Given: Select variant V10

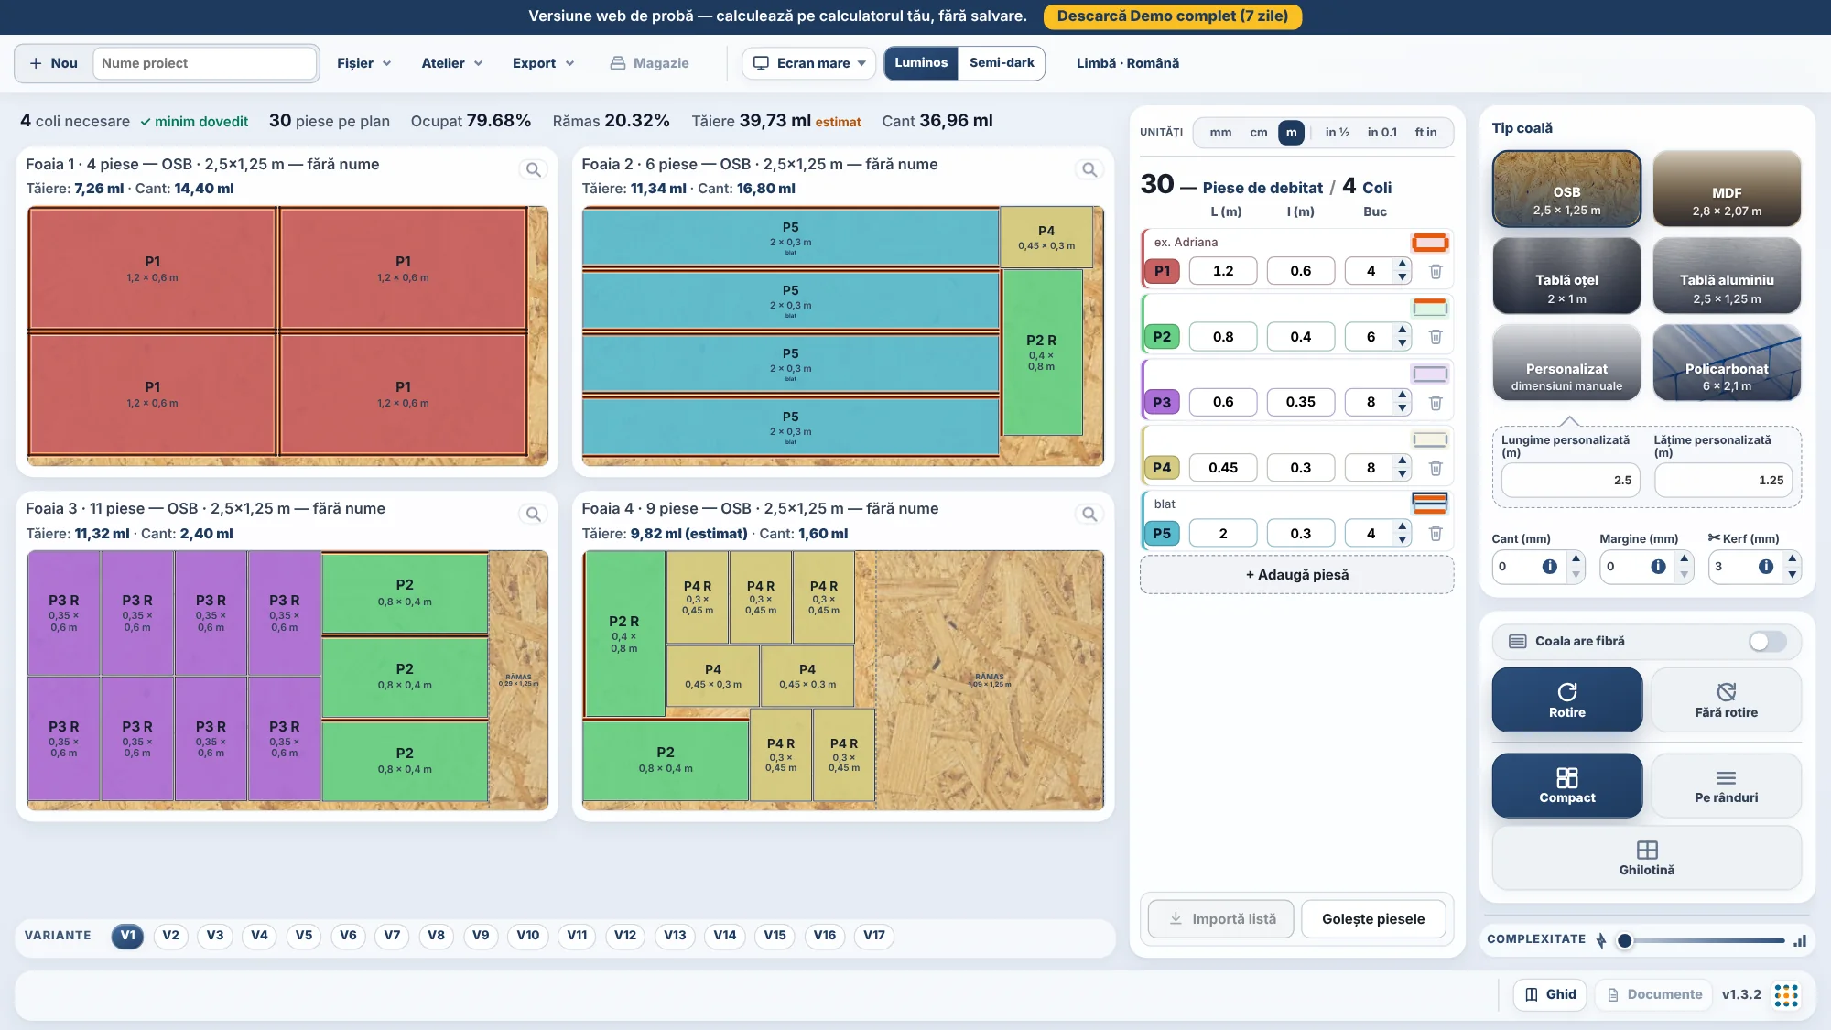Looking at the screenshot, I should click(527, 936).
